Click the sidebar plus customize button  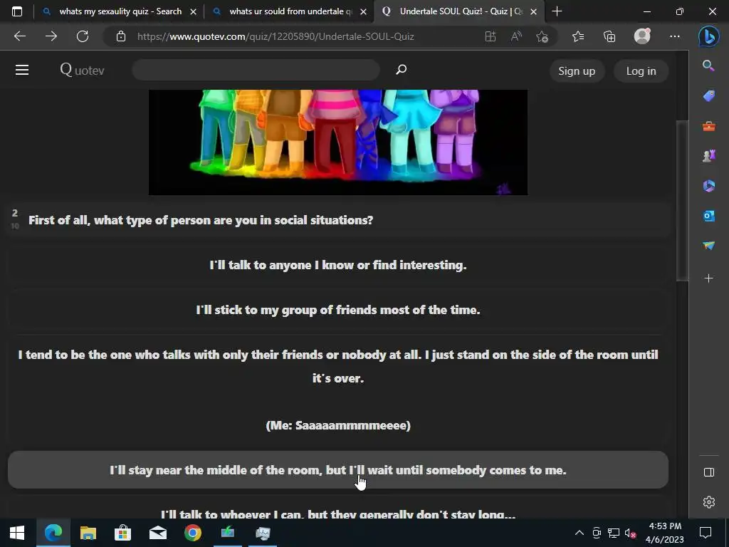(x=708, y=278)
